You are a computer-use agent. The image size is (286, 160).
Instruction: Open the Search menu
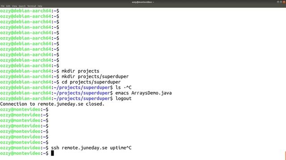(22, 6)
